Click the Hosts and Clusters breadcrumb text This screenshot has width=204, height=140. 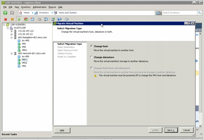(x=68, y=13)
